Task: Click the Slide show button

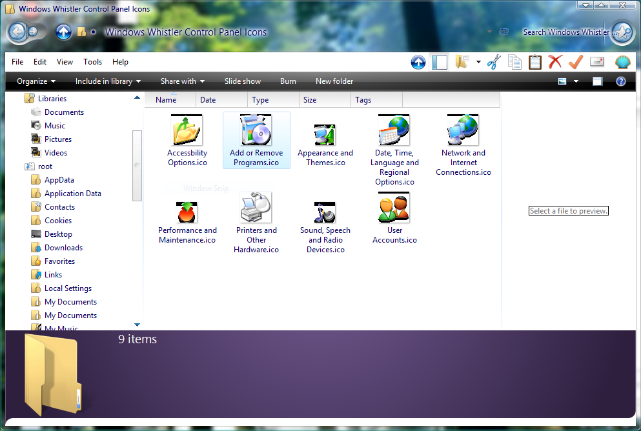Action: 242,81
